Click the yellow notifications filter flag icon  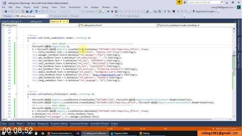point(179,3)
